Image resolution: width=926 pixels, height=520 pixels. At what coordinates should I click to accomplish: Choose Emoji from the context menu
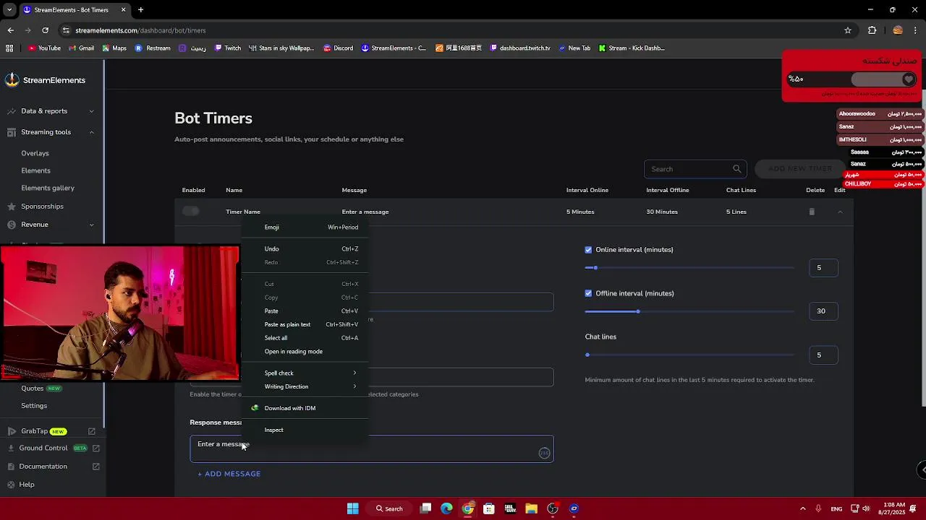point(305,227)
